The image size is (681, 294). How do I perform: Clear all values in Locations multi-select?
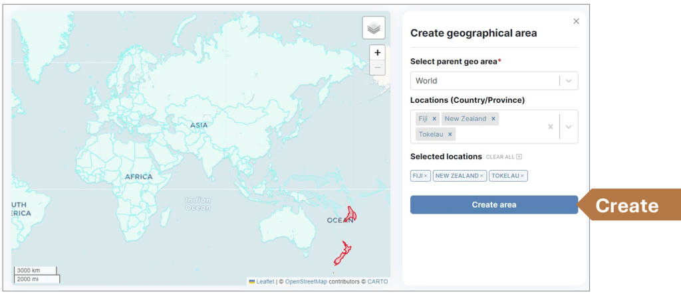[x=550, y=127]
